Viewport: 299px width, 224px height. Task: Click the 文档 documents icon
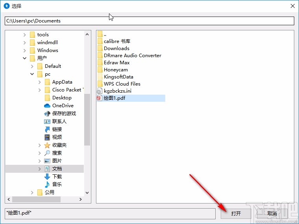pos(47,169)
